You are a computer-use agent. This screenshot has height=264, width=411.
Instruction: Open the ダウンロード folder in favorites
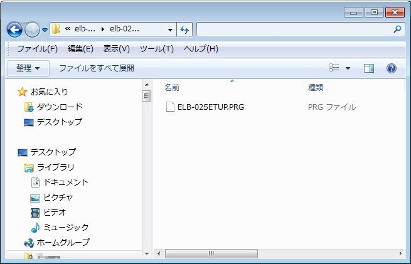pos(59,107)
